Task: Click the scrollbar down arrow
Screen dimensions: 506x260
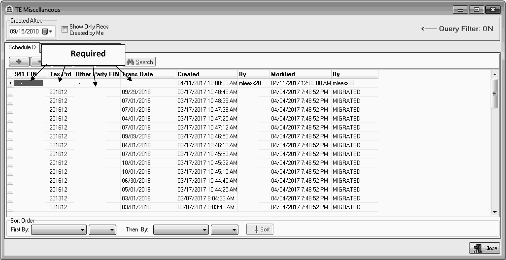Action: 495,212
